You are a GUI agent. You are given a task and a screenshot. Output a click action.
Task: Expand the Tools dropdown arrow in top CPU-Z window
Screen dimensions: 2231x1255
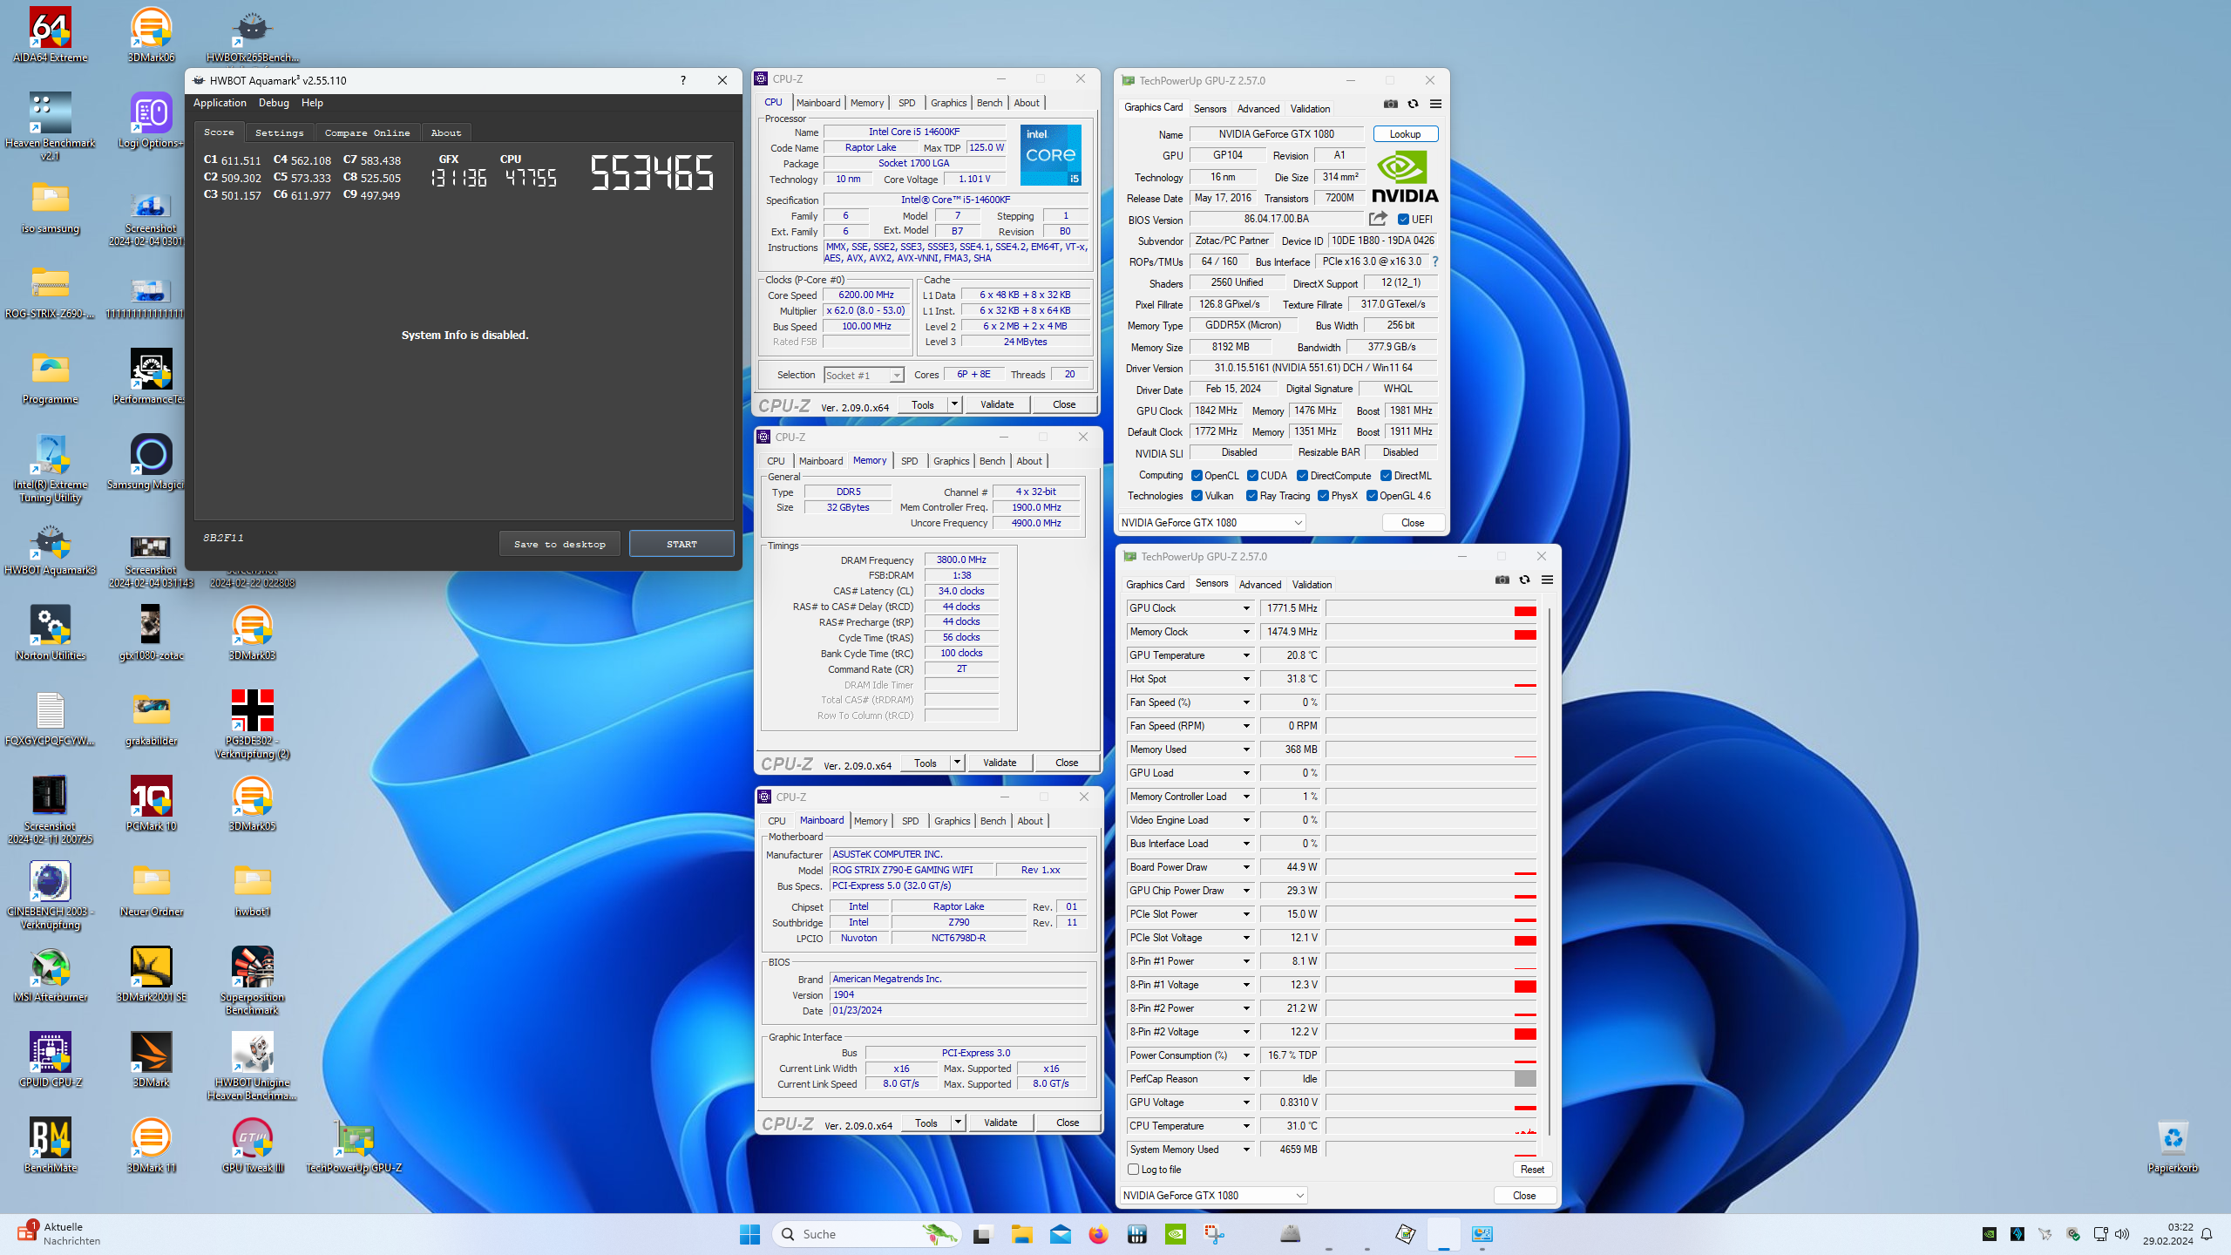pos(954,404)
